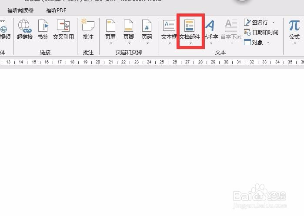Screen dimensions: 304x216
Task: Expand the 页眉 dropdown arrow
Action: click(x=111, y=43)
